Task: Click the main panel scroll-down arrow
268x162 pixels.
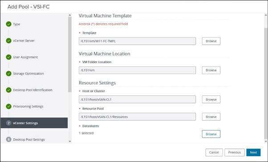Action: [x=266, y=141]
